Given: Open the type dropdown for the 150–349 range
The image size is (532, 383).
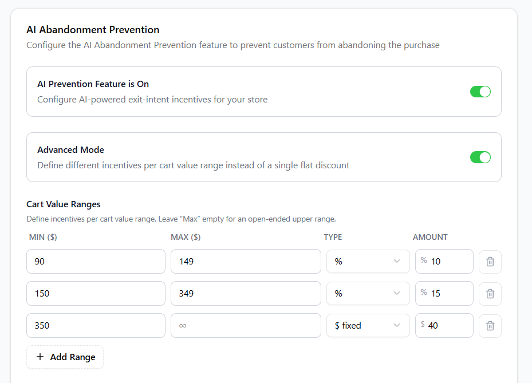Looking at the screenshot, I should click(x=368, y=294).
